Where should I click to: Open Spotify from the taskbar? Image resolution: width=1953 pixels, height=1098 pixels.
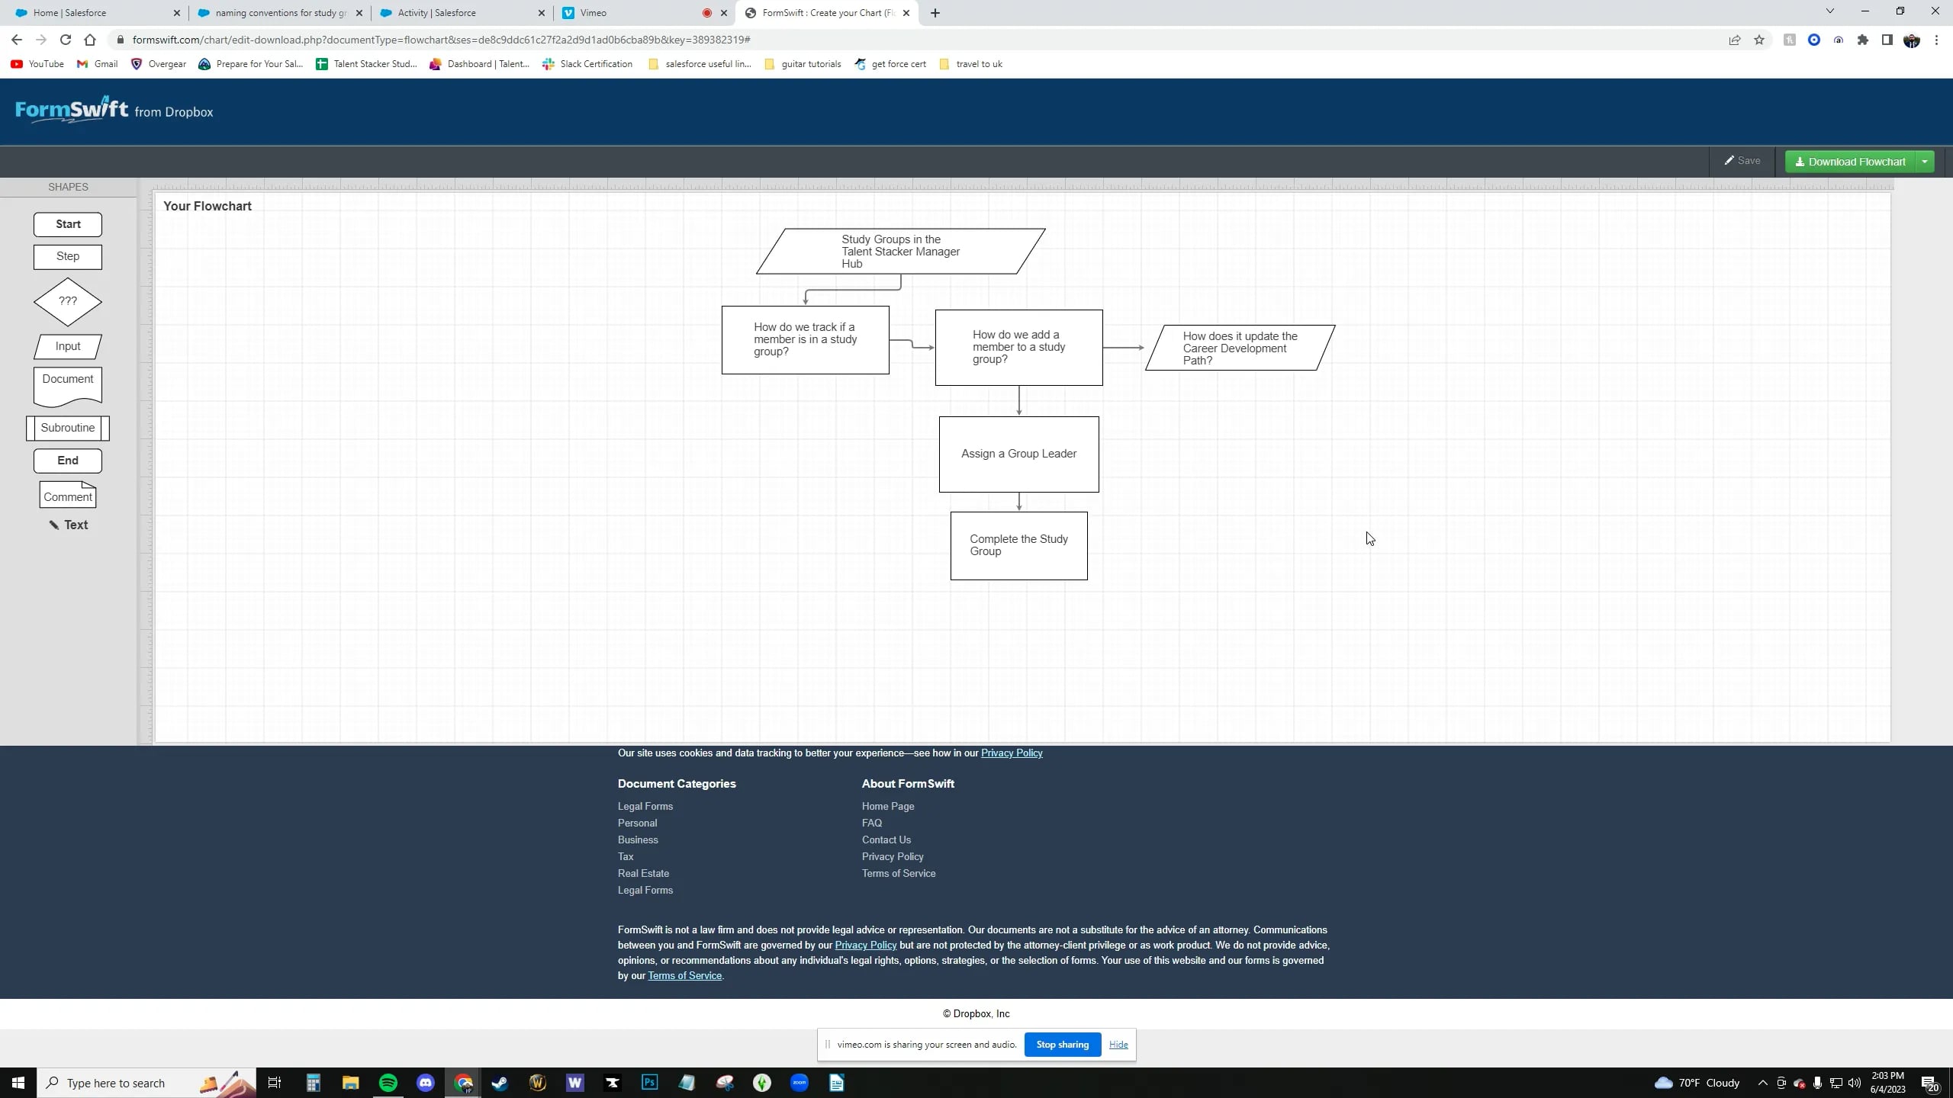pyautogui.click(x=388, y=1083)
